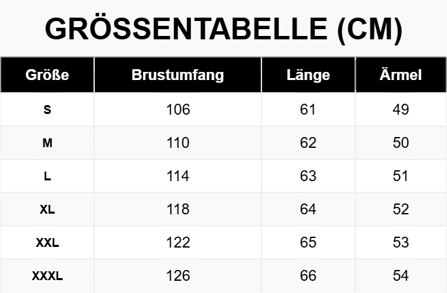
Task: Click the Länge column header
Action: coord(308,75)
